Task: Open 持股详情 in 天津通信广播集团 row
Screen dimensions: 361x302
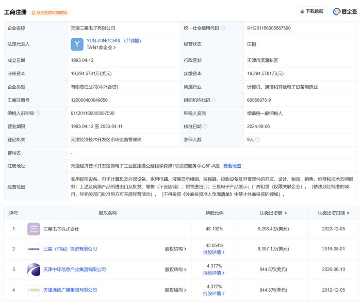Action: tap(214, 293)
